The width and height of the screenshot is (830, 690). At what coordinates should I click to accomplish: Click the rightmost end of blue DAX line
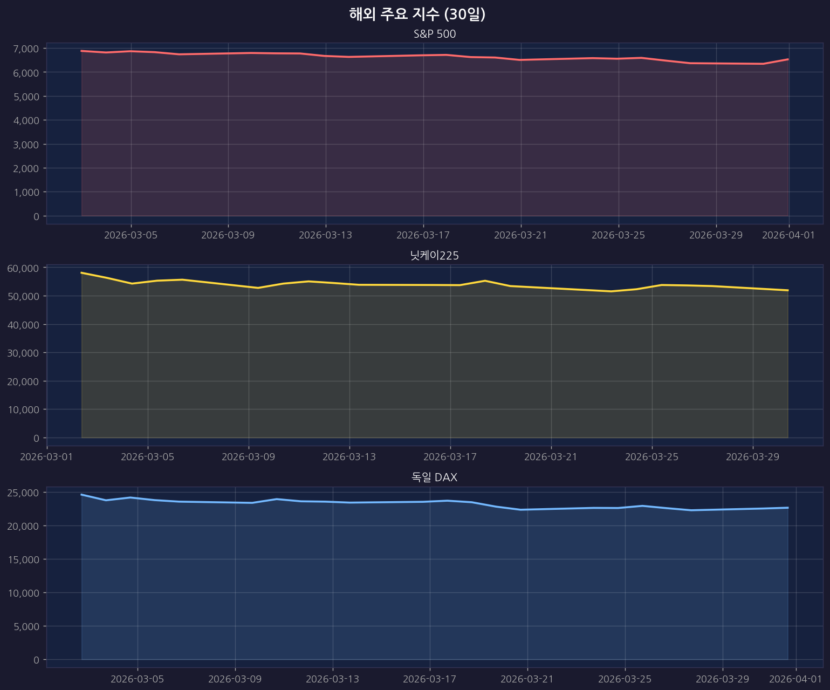click(x=788, y=508)
